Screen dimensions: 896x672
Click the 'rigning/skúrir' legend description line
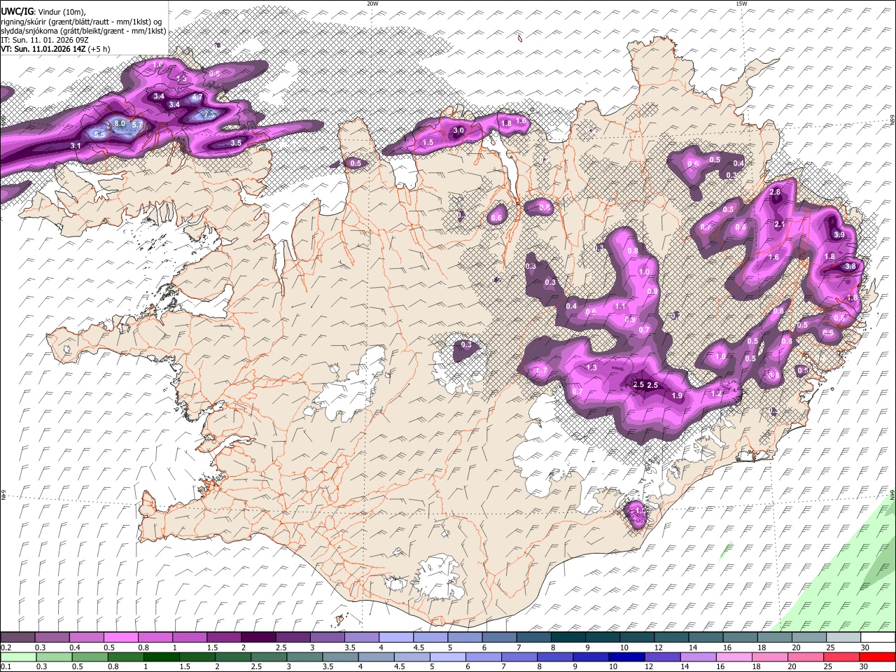pos(83,21)
